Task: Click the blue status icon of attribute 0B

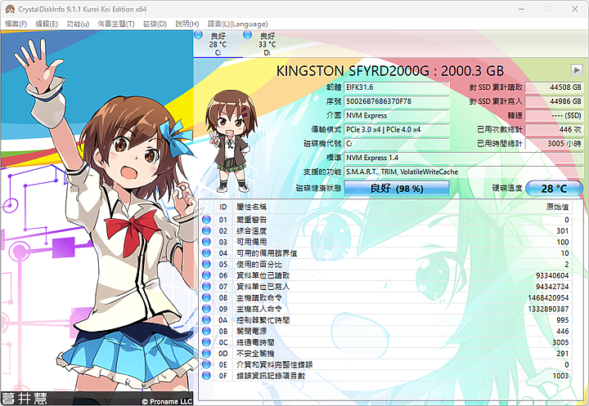Action: pyautogui.click(x=206, y=331)
